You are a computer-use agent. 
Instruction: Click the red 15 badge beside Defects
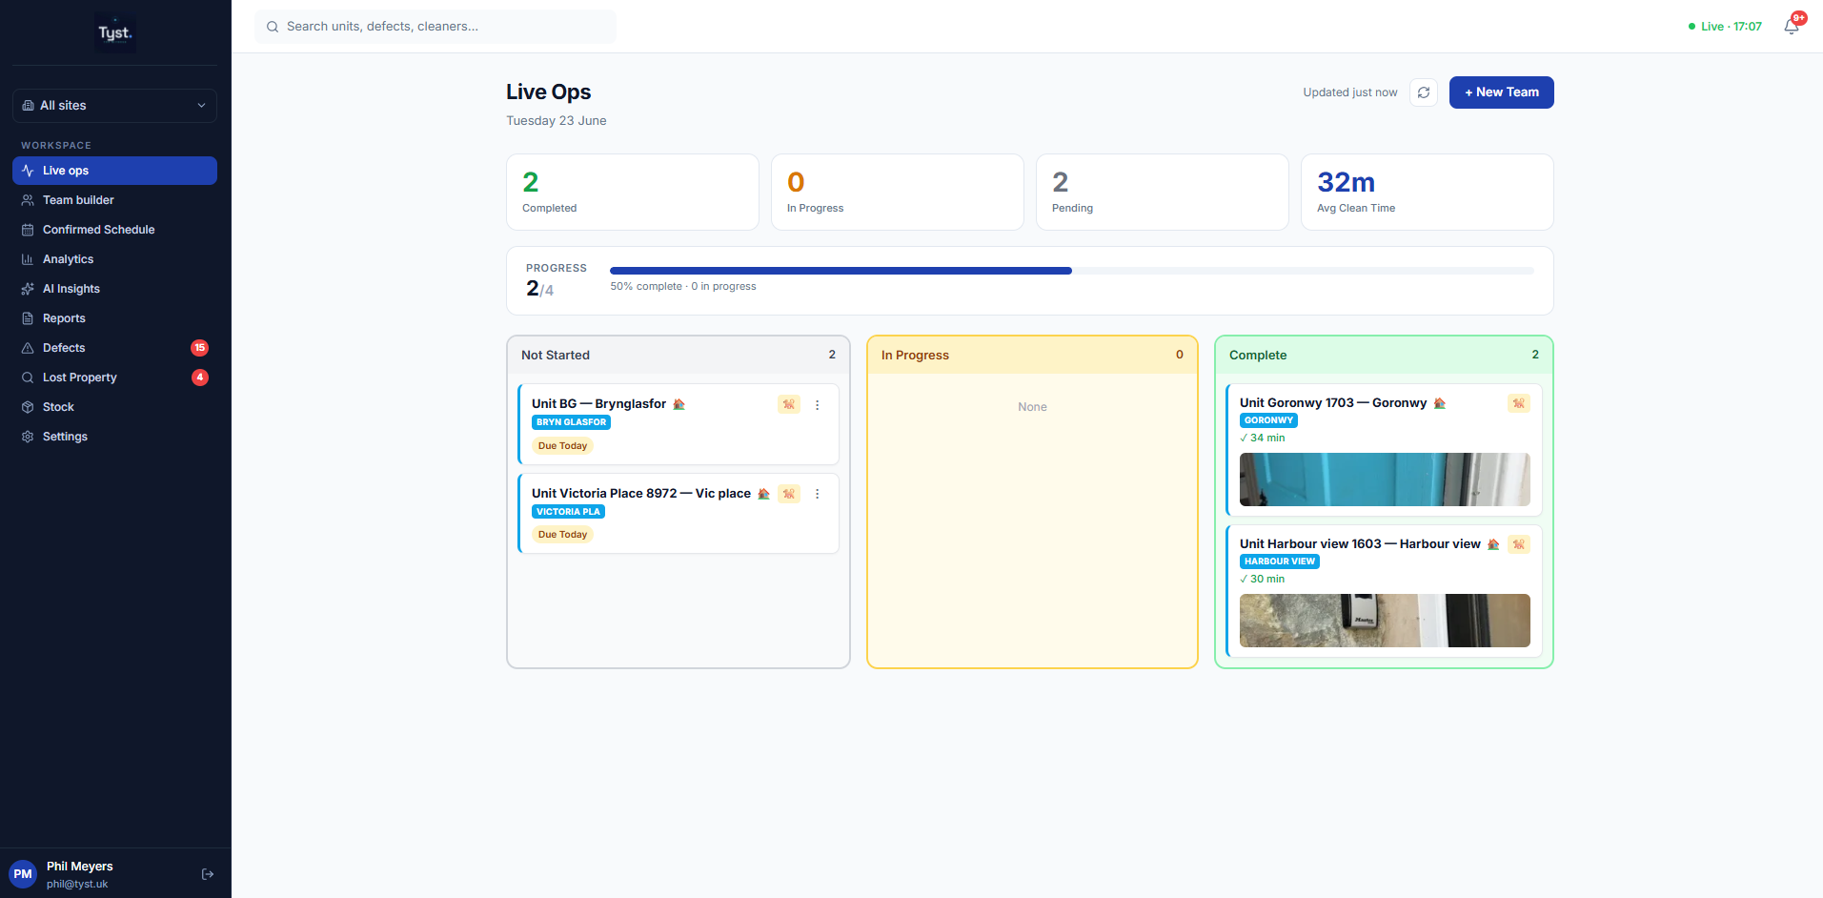click(x=199, y=348)
